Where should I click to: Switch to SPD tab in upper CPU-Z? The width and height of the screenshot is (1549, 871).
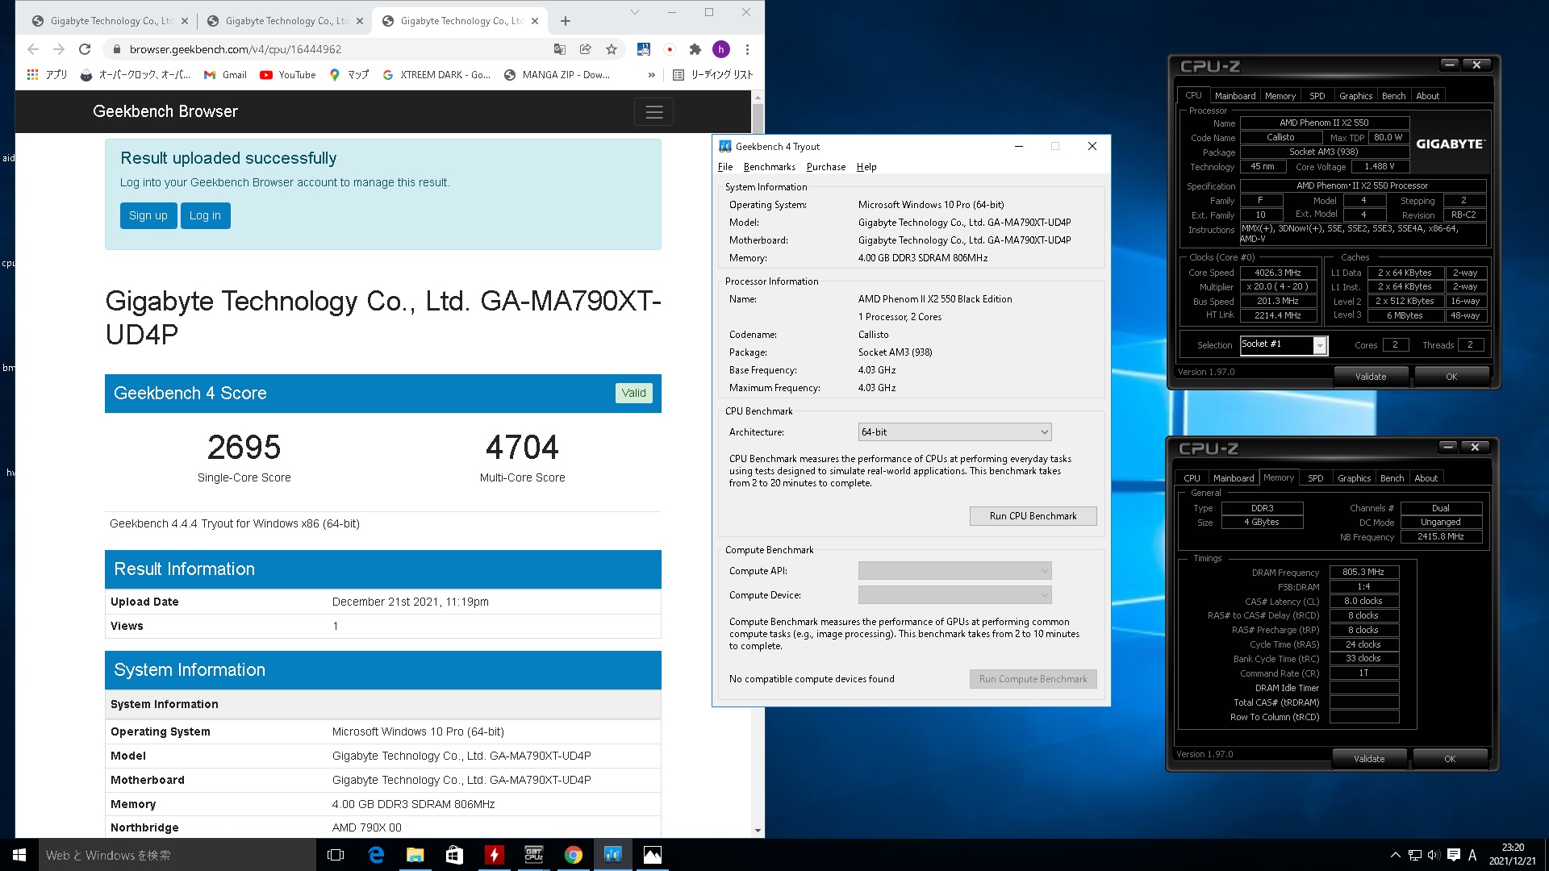pos(1317,96)
